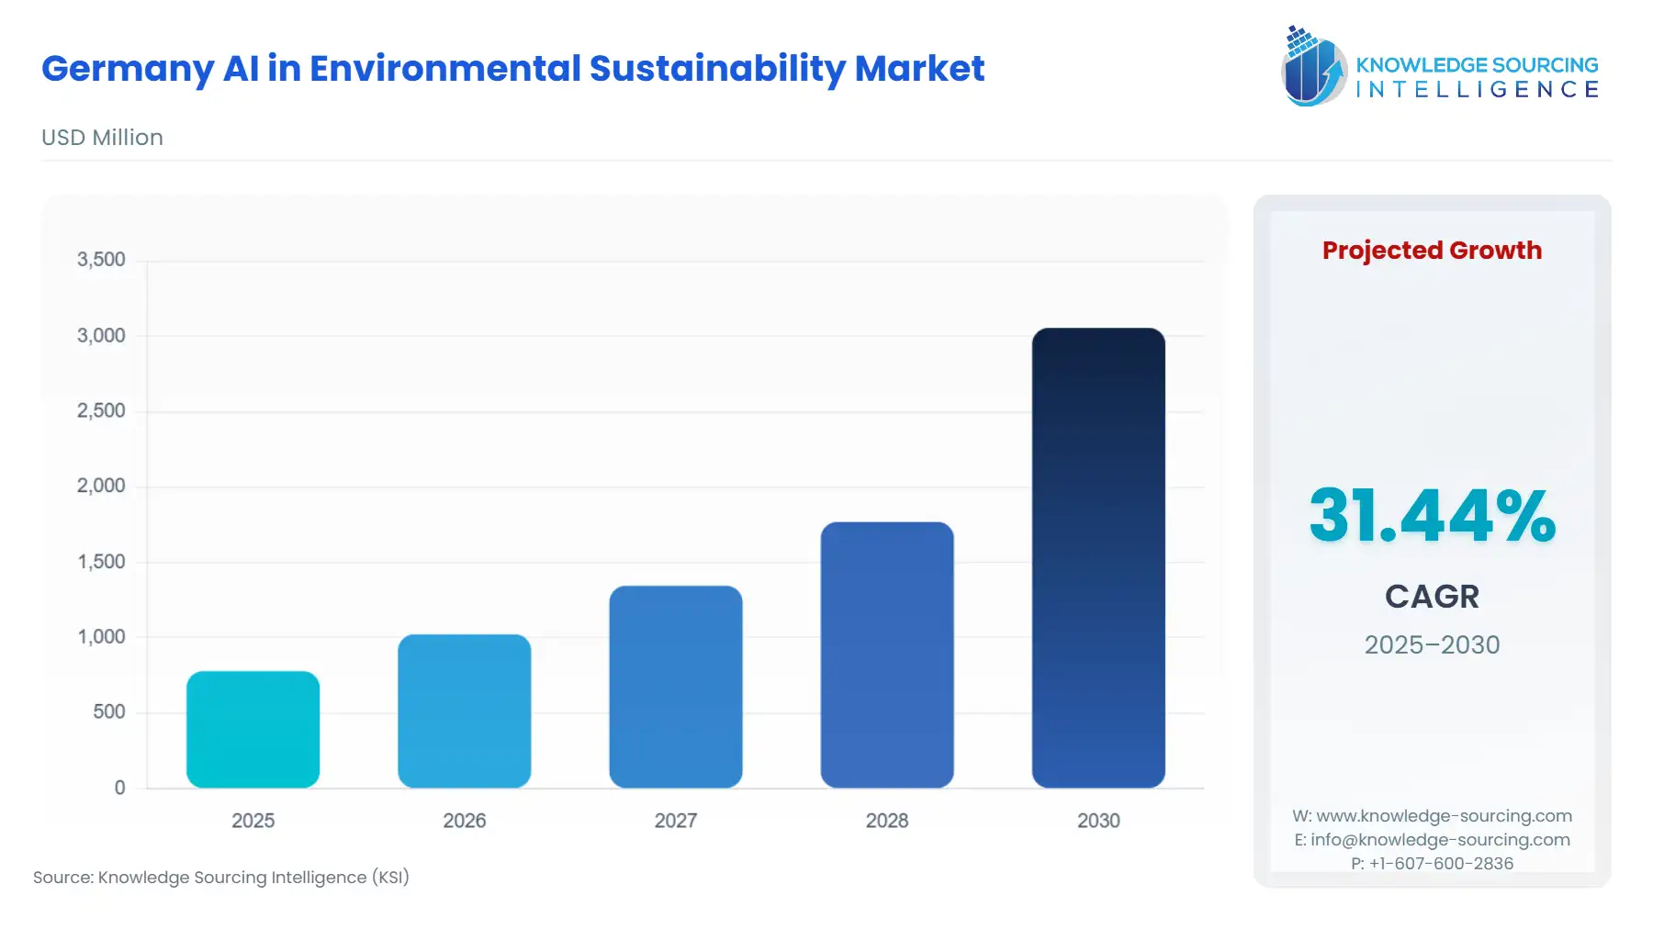Click the 2030 x-axis label
The width and height of the screenshot is (1653, 929).
tap(1098, 821)
